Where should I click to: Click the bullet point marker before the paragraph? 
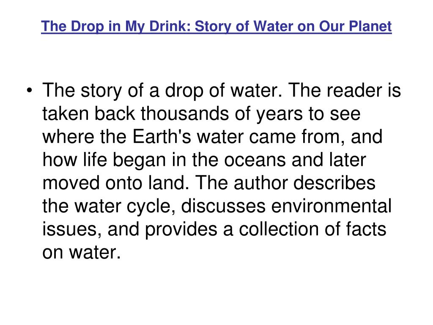coord(30,91)
